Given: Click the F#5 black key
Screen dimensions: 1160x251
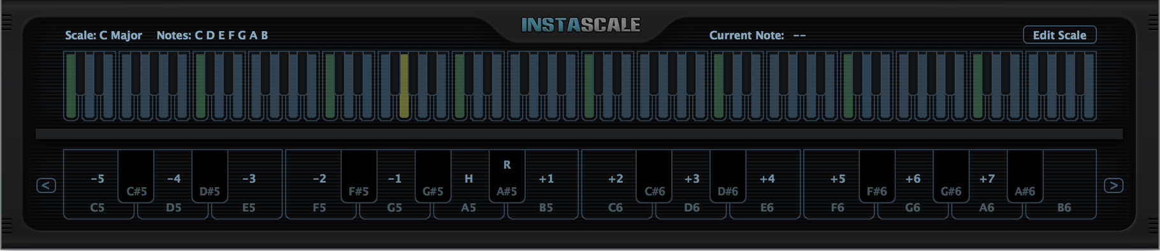Looking at the screenshot, I should coord(359,176).
